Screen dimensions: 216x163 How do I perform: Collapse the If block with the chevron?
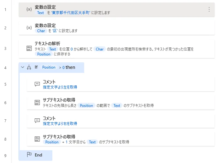(22, 67)
